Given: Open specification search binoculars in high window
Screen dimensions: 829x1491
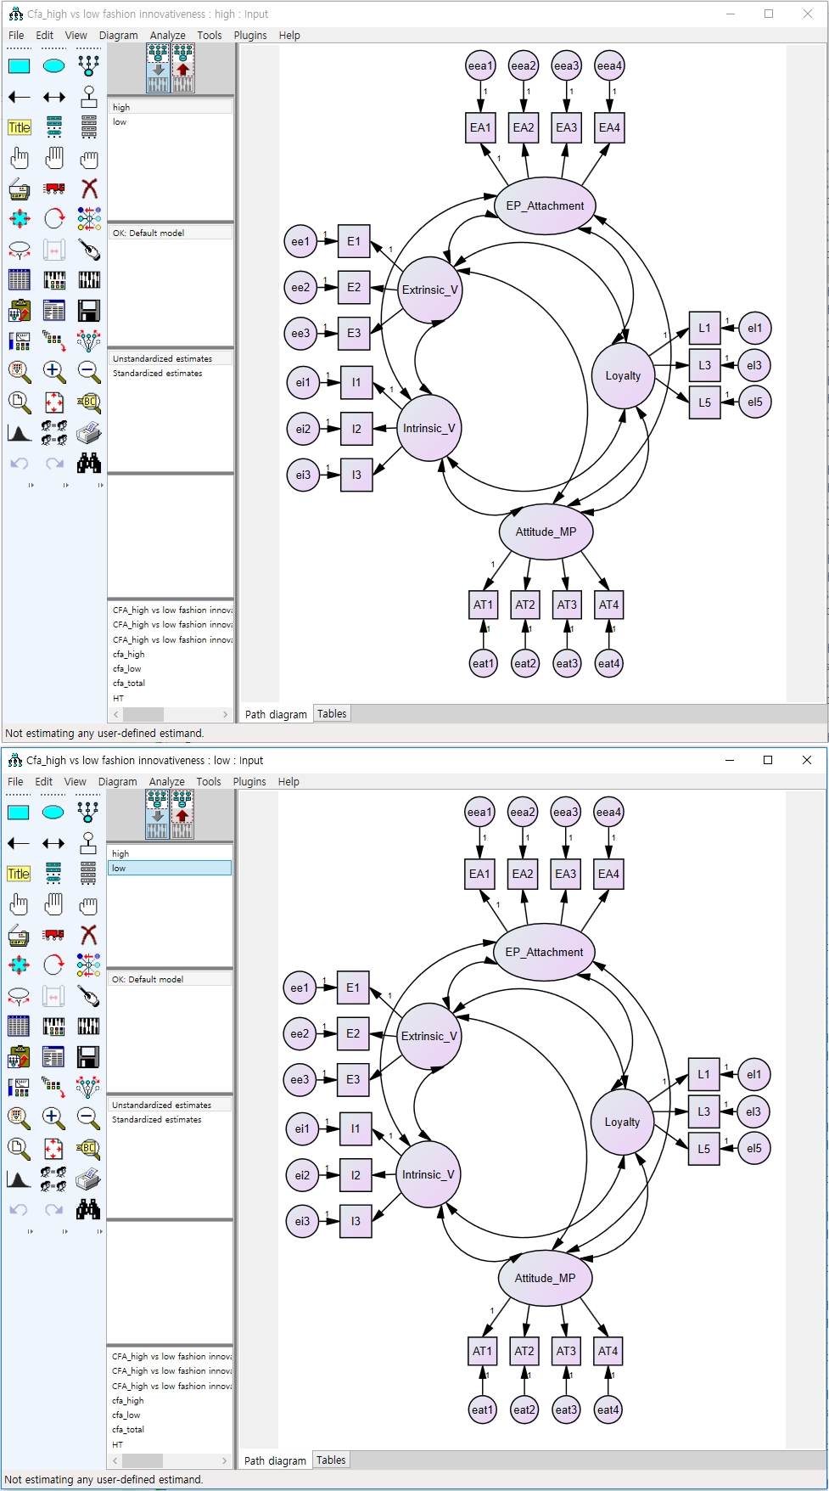Looking at the screenshot, I should click(88, 464).
